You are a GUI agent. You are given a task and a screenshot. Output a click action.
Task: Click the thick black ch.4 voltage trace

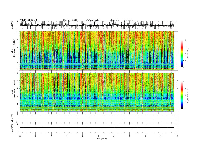point(97,128)
